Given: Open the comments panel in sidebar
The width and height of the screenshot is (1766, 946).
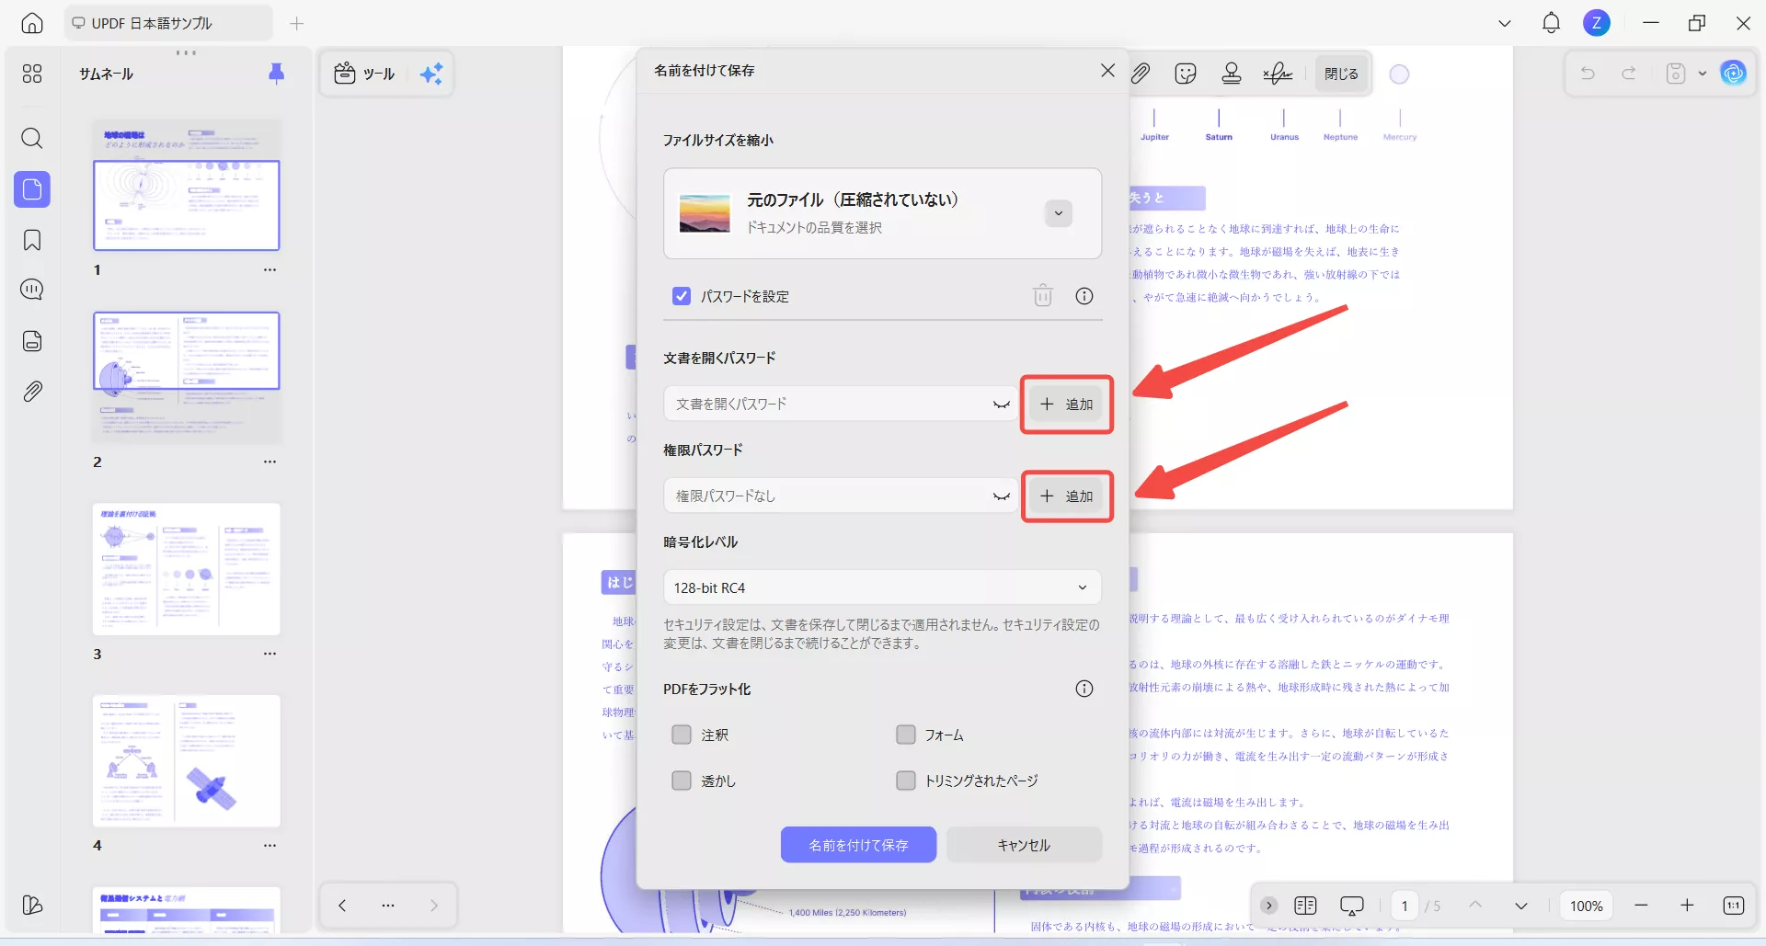Looking at the screenshot, I should coord(32,289).
